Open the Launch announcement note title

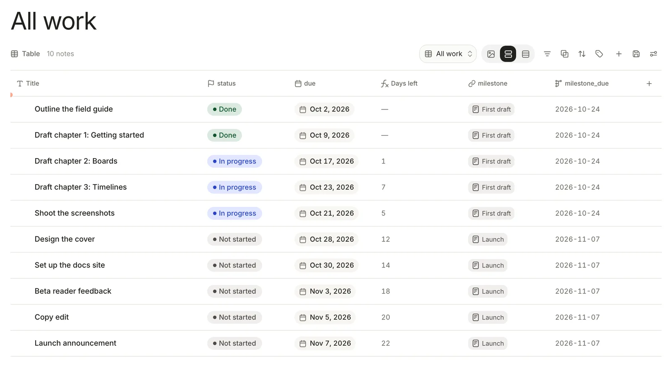click(x=76, y=343)
